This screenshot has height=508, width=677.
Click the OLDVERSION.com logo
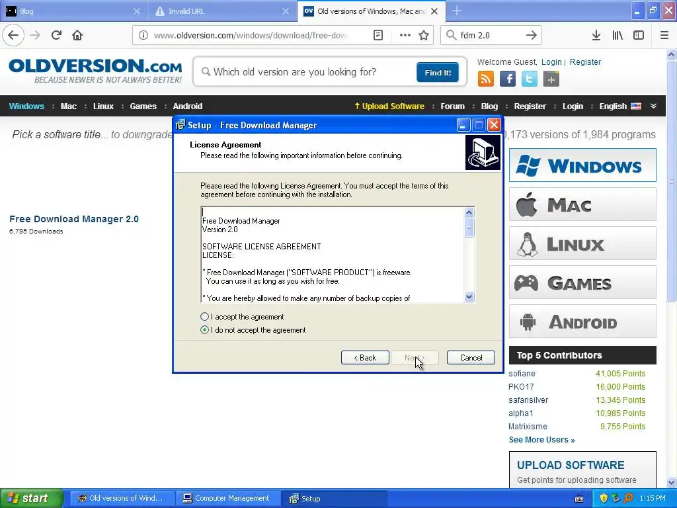(x=95, y=71)
